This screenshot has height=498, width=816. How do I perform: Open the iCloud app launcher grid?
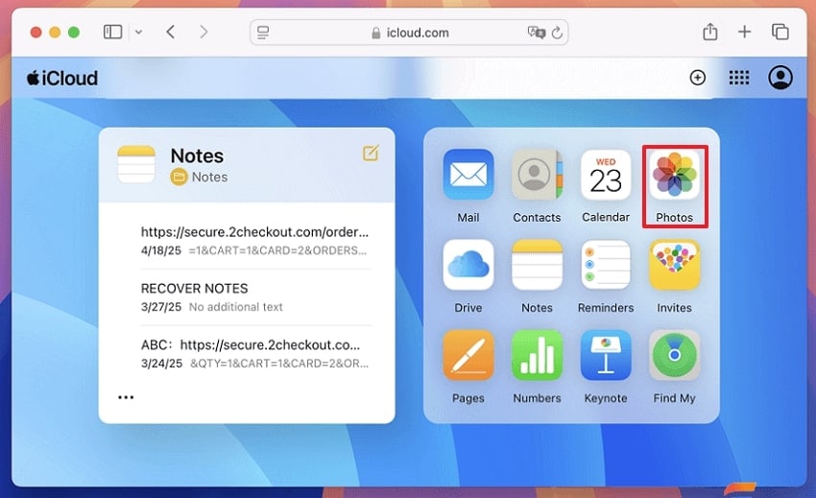[739, 78]
